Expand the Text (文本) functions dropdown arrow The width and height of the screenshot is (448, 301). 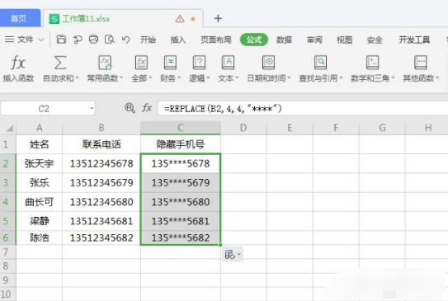click(x=237, y=78)
